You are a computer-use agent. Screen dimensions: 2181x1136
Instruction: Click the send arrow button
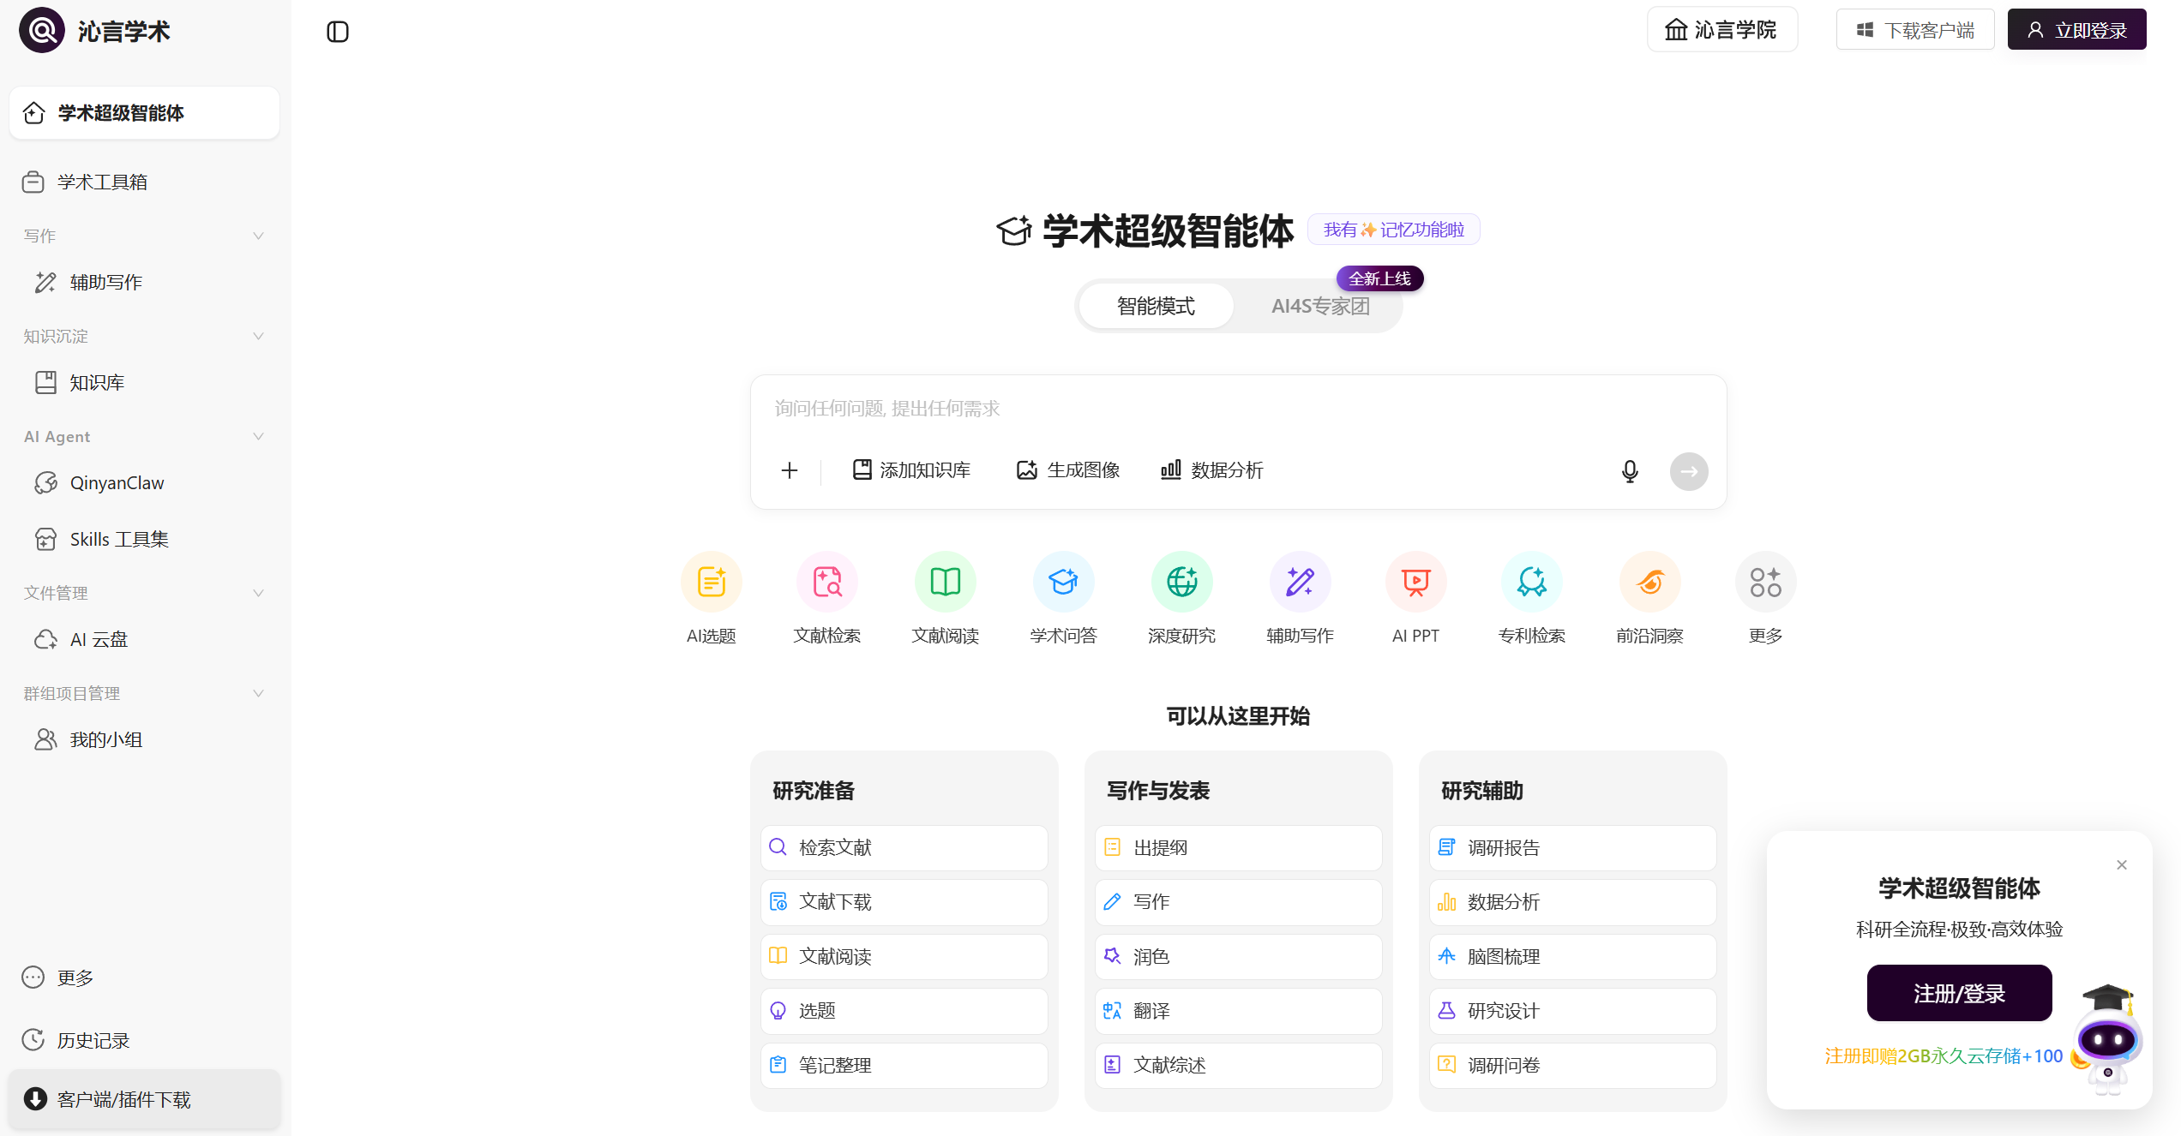point(1689,471)
